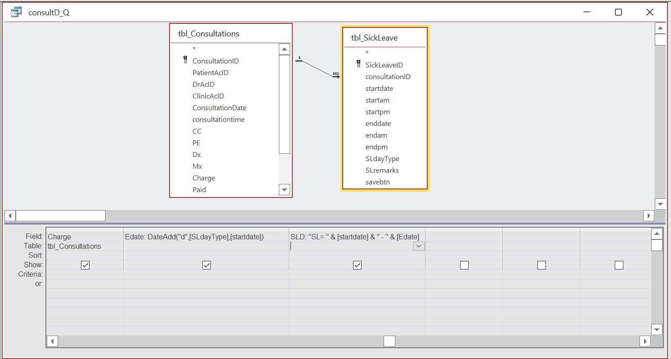This screenshot has height=359, width=671.
Task: Check Show box in the fifth empty column
Action: pos(541,265)
